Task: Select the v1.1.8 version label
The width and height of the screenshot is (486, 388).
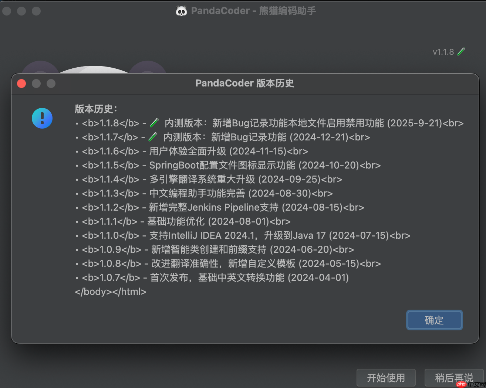Action: 444,52
